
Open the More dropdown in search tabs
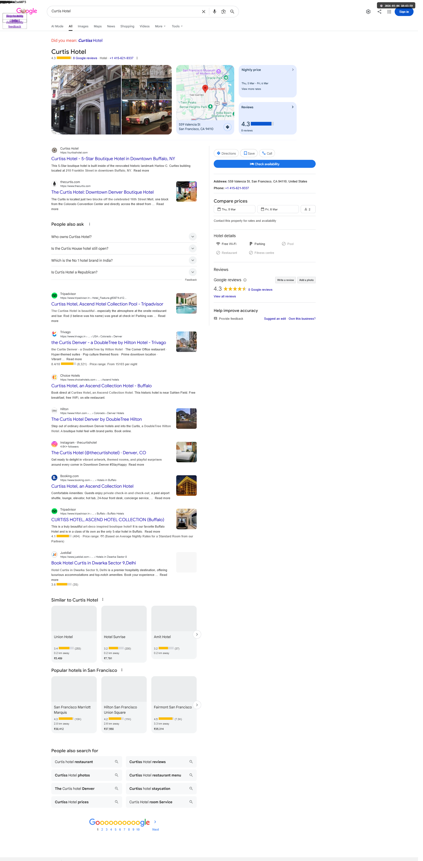pyautogui.click(x=160, y=27)
